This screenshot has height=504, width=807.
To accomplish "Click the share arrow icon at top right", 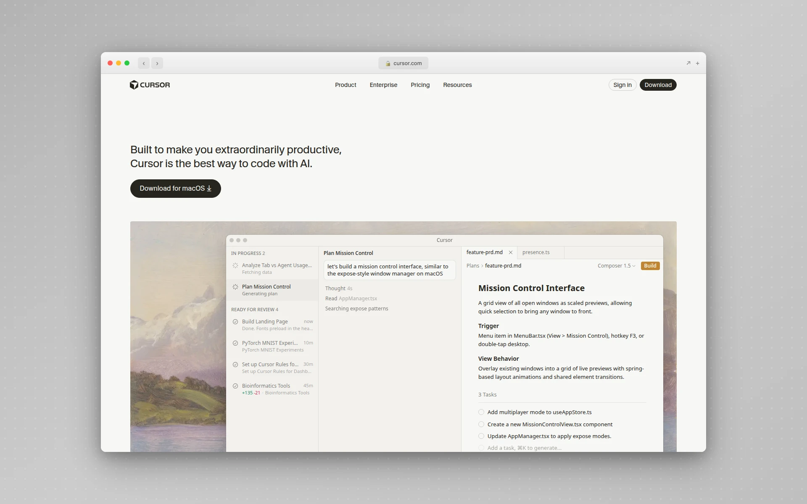I will (688, 63).
